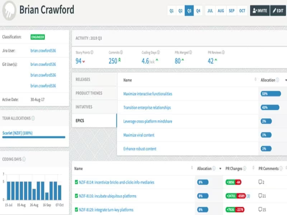Click the 53% allocation progress bar
The image size is (287, 215).
[x=271, y=94]
